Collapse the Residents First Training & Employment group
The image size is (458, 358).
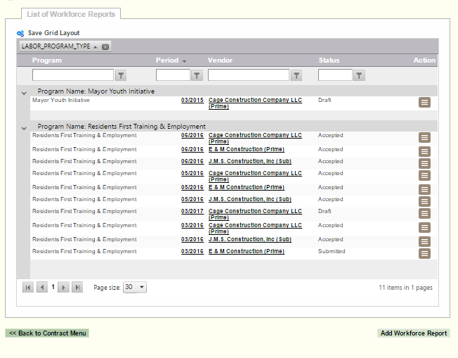[x=24, y=127]
